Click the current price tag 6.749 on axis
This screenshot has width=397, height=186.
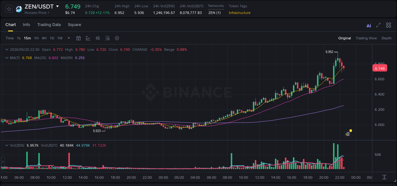tap(380, 69)
